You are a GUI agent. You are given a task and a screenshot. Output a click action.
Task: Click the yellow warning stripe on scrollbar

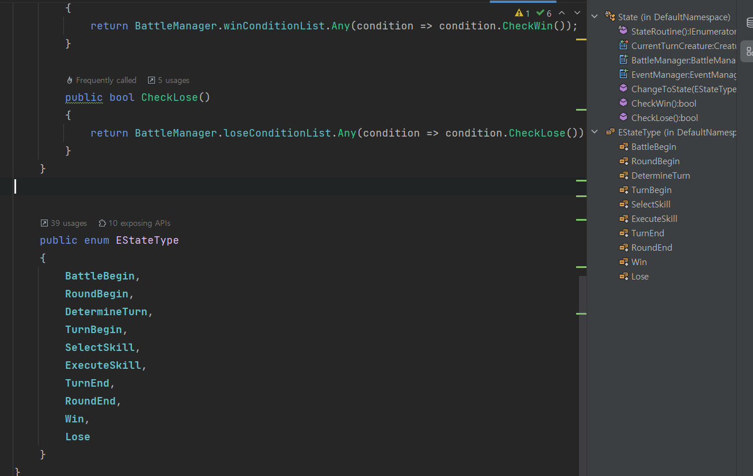(x=581, y=39)
